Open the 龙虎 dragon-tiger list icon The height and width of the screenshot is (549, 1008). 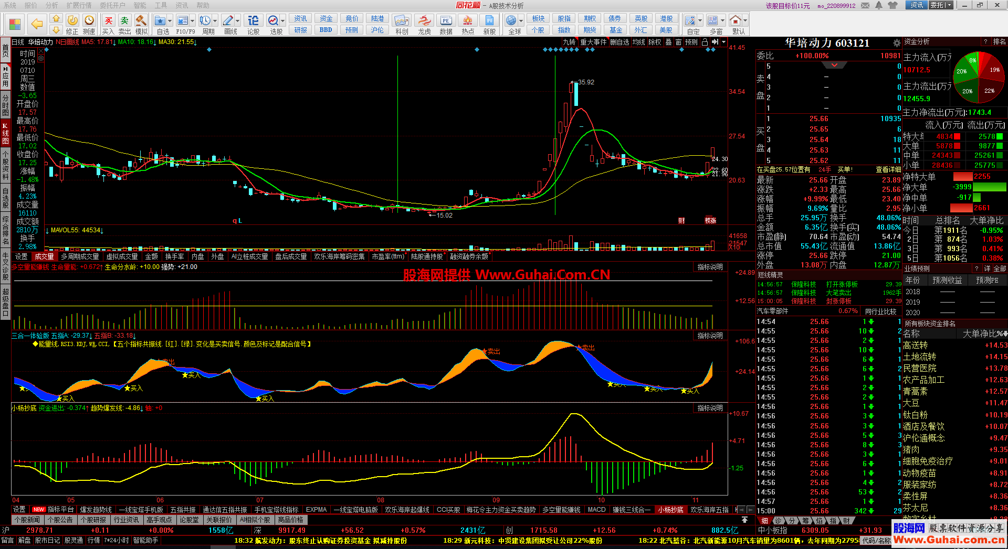point(424,25)
